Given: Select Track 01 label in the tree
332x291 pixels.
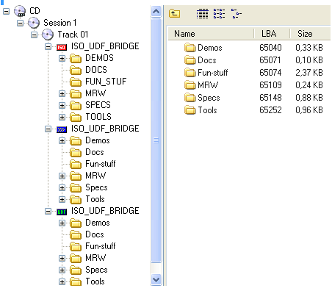Looking at the screenshot, I should [x=73, y=35].
